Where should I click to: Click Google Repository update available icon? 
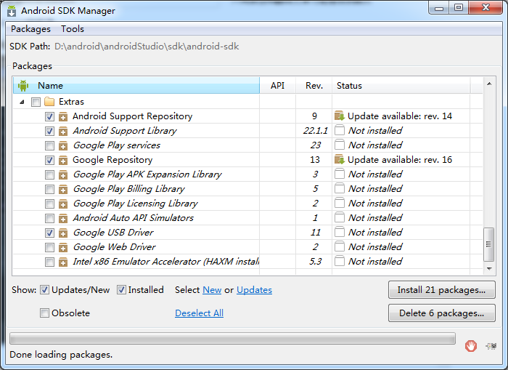(339, 159)
